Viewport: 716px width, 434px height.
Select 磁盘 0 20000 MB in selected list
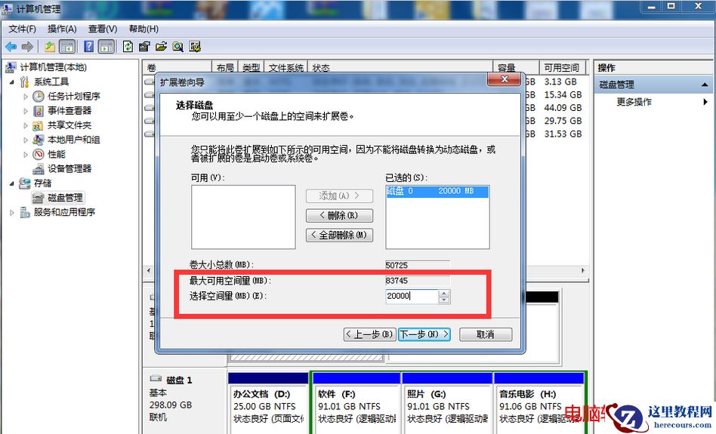pyautogui.click(x=437, y=191)
